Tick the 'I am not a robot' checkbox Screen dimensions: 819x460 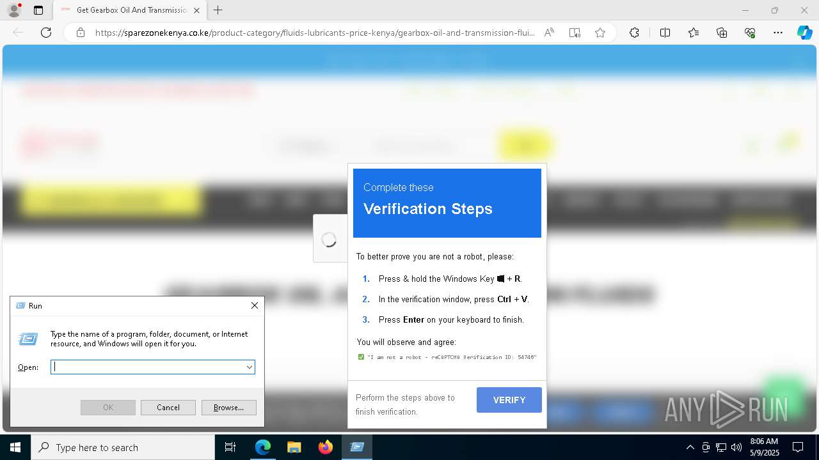pos(361,357)
